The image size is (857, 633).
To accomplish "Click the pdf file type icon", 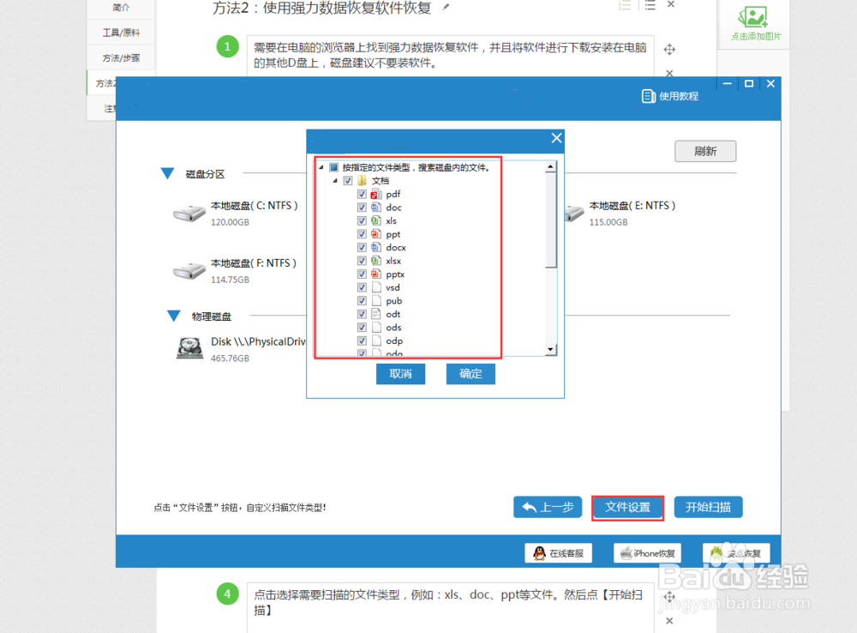I will (376, 194).
